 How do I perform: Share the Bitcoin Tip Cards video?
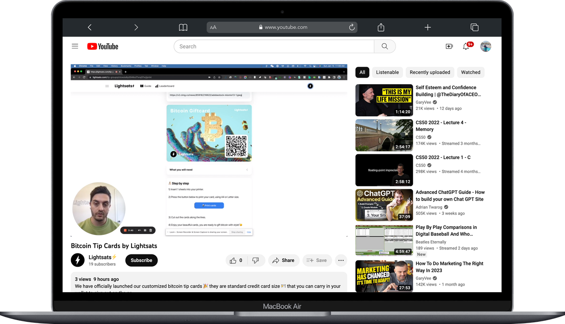pos(284,261)
